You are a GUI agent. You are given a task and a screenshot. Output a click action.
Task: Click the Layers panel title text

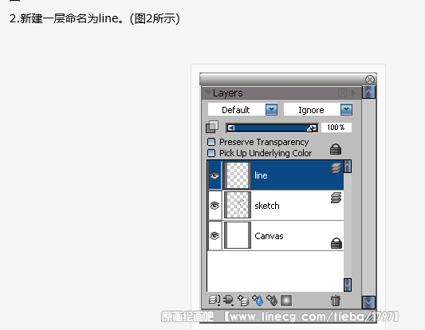(228, 93)
